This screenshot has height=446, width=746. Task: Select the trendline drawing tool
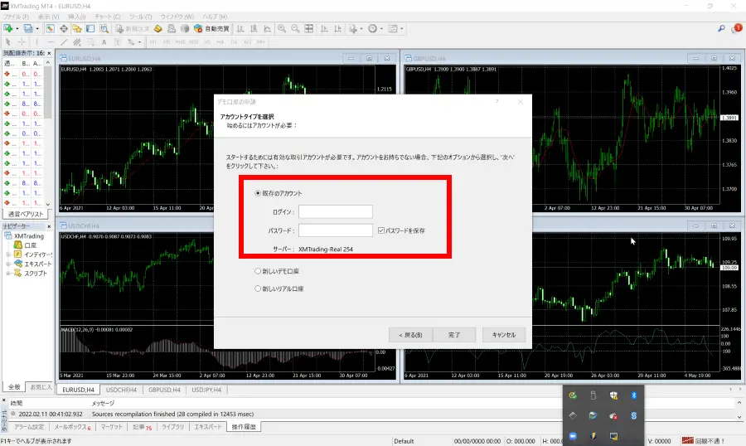tap(63, 42)
